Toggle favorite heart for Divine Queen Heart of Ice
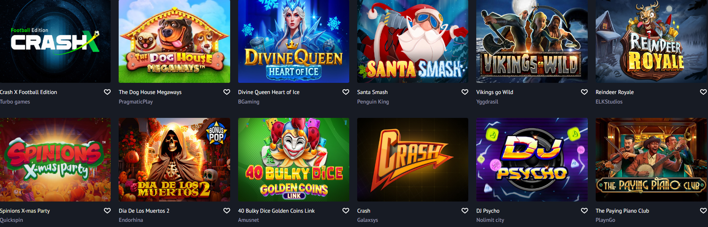 point(346,92)
